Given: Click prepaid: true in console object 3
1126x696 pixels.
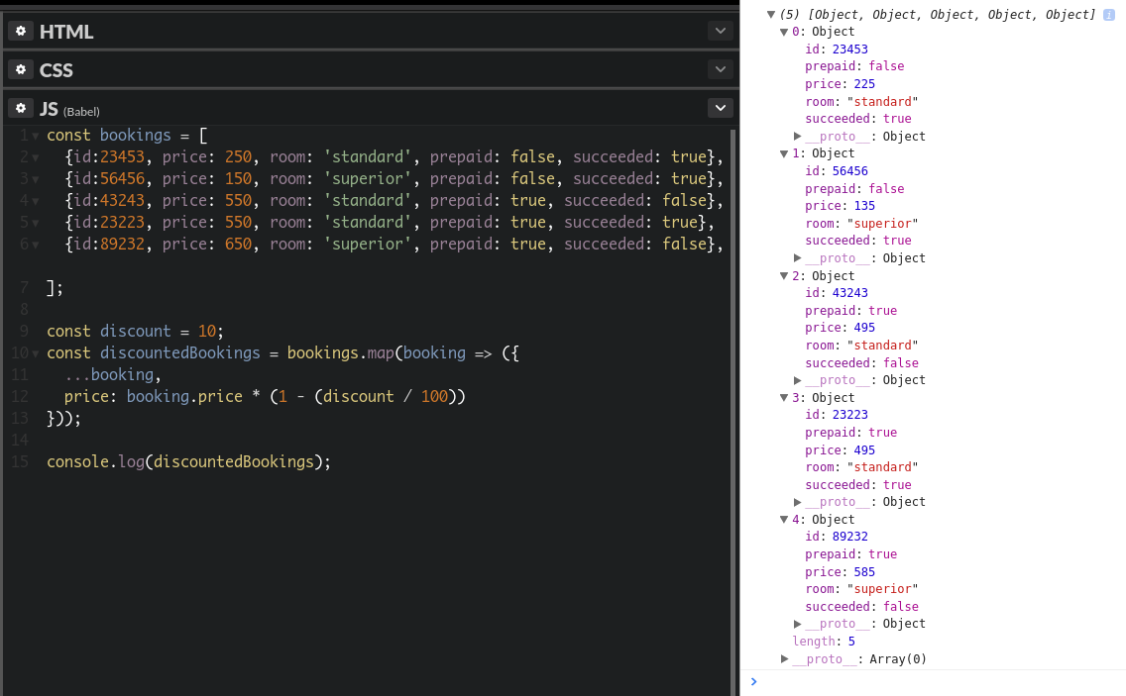Looking at the screenshot, I should pos(851,433).
